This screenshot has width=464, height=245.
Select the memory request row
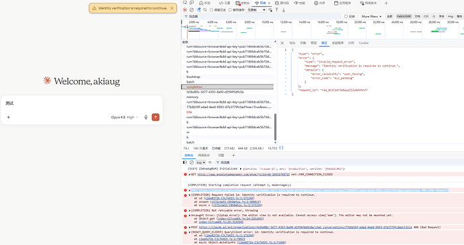[x=227, y=97]
